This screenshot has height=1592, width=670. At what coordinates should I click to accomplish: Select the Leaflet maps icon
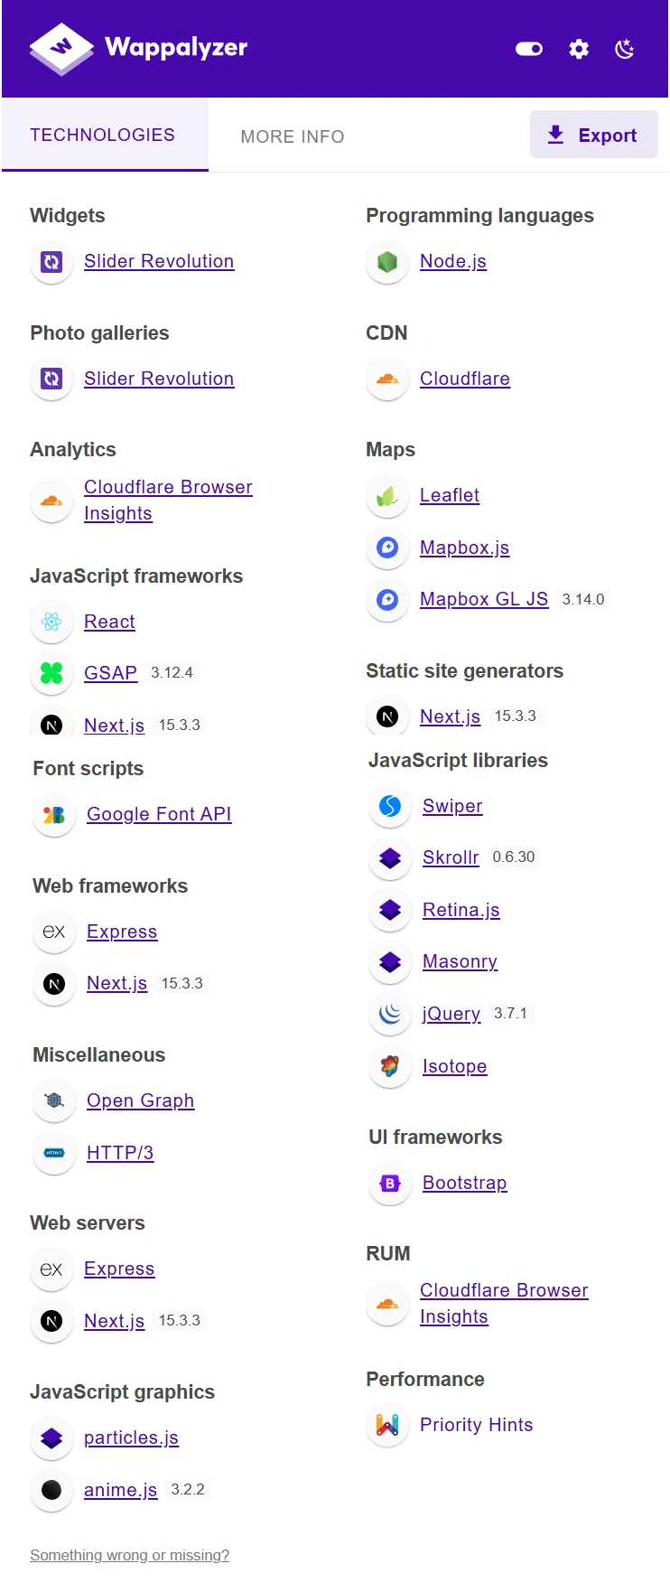(387, 496)
